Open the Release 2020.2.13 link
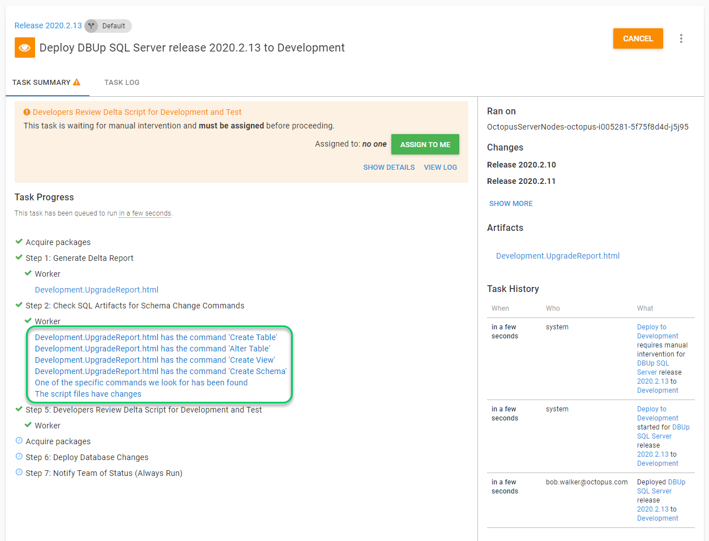This screenshot has width=709, height=541. coord(48,26)
